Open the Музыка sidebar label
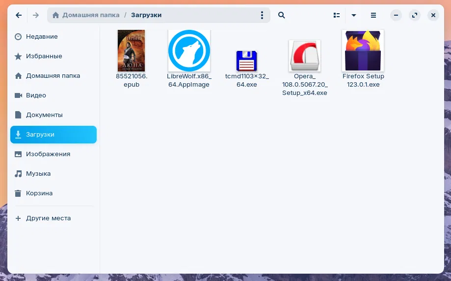Viewport: 451px width, 281px height. click(38, 174)
